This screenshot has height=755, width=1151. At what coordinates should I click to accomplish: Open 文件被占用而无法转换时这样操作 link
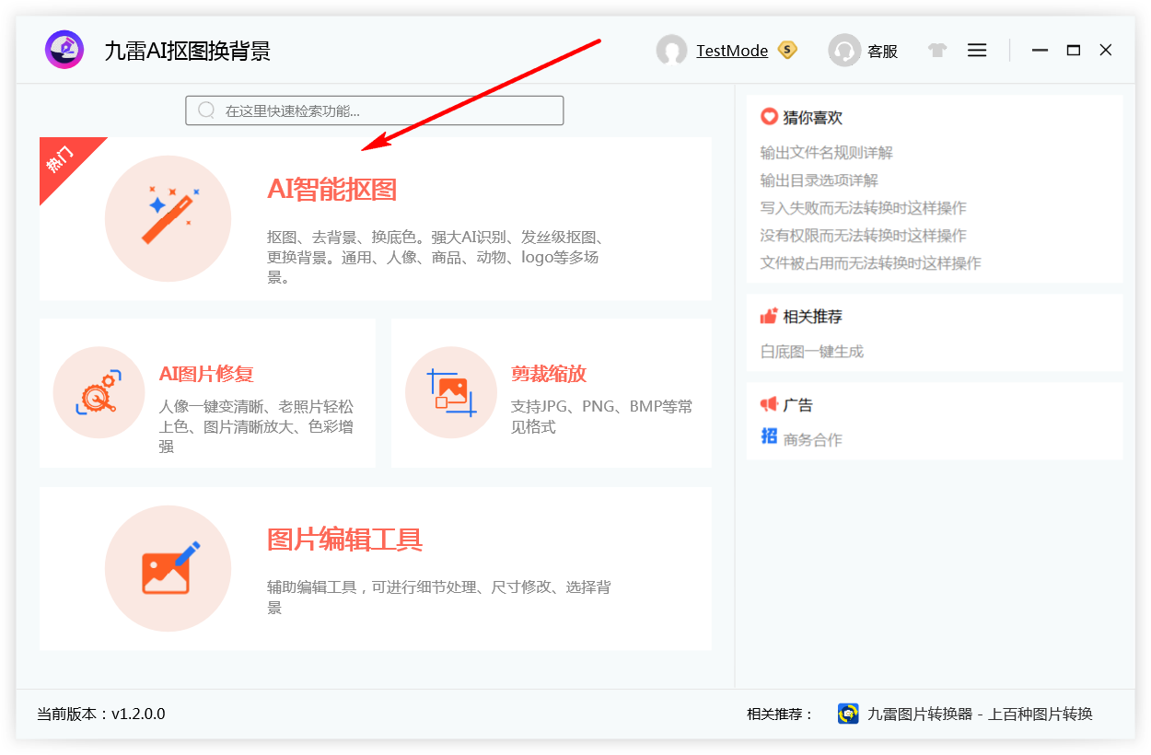(x=871, y=263)
